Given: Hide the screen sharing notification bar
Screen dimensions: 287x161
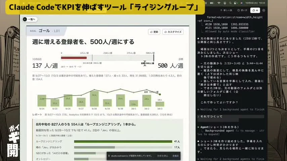Looking at the screenshot, I should [175, 156].
